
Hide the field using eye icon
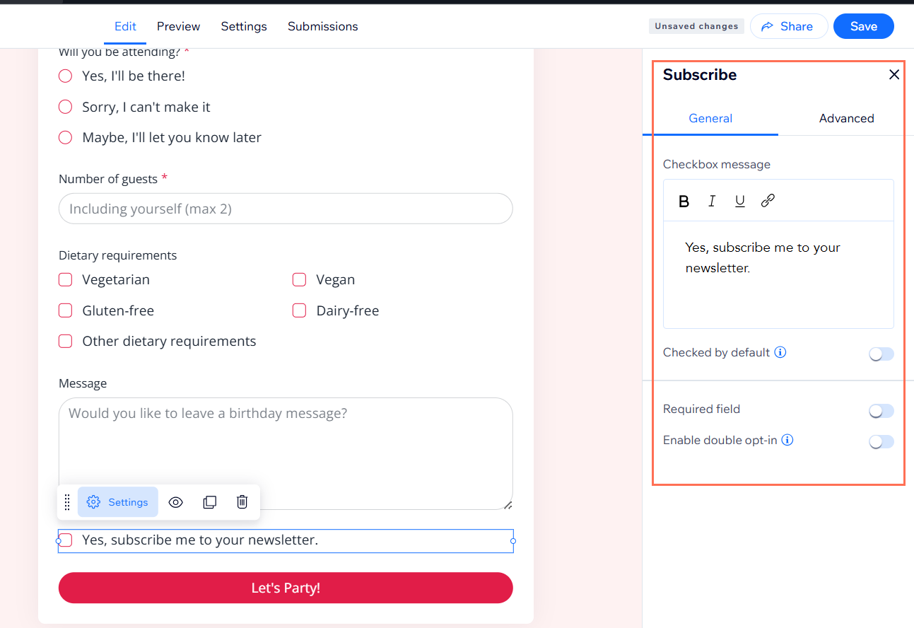point(175,502)
